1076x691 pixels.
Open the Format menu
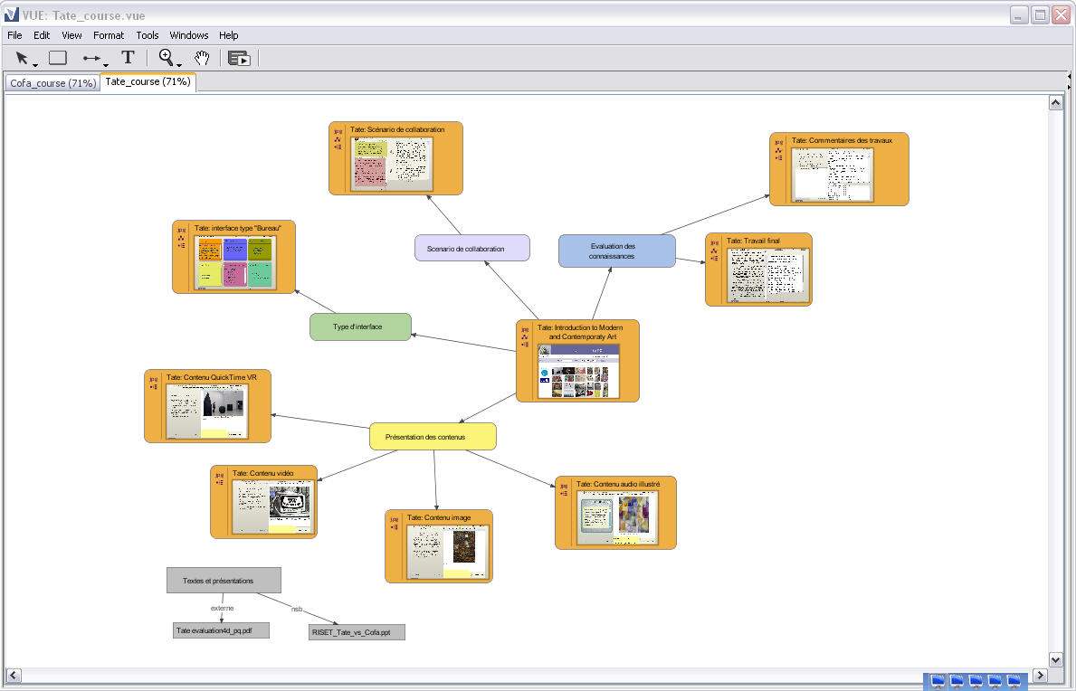tap(109, 35)
